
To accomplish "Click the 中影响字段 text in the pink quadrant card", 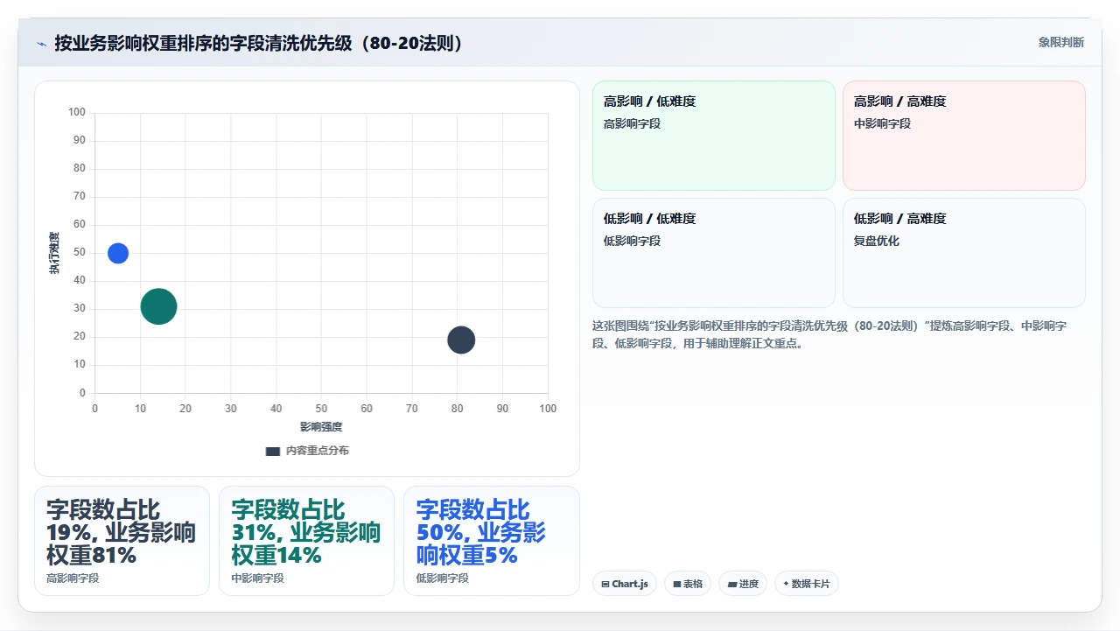I will 882,123.
